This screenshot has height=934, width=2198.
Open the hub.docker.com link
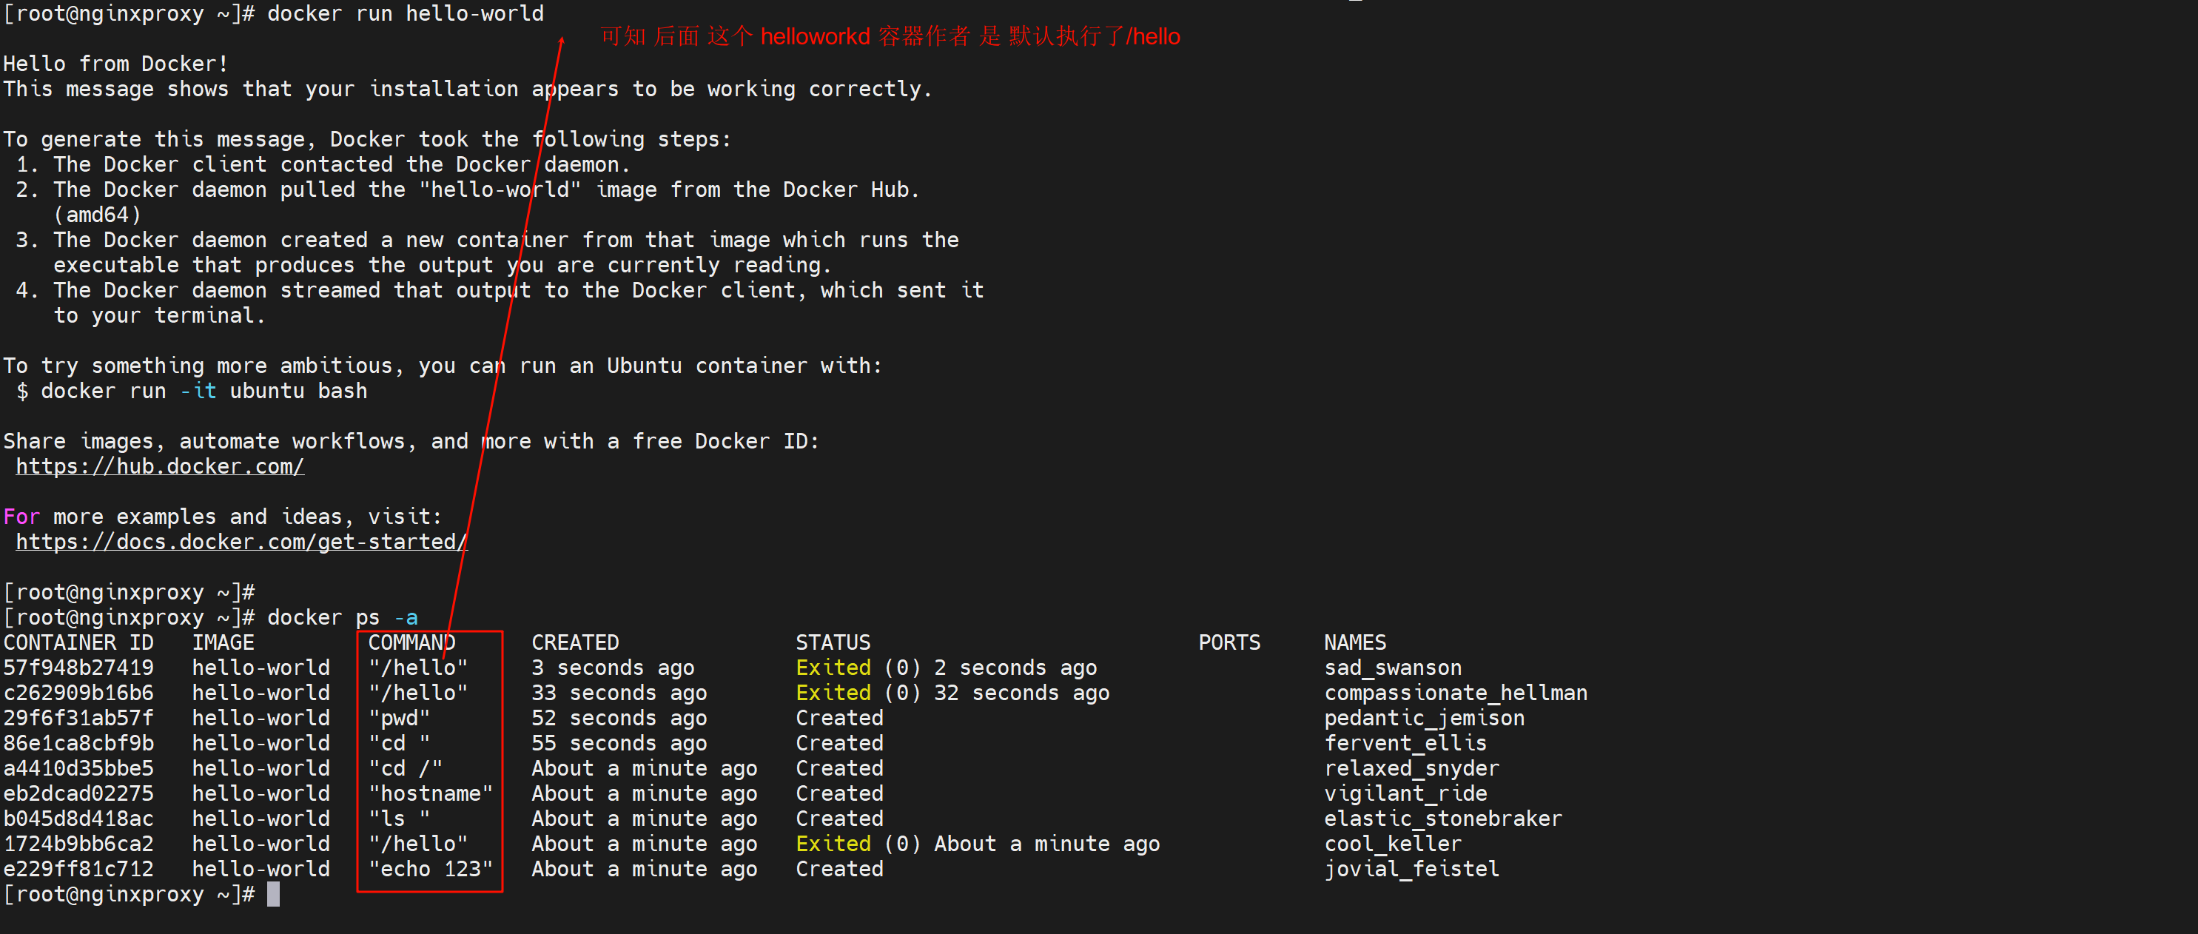point(160,466)
